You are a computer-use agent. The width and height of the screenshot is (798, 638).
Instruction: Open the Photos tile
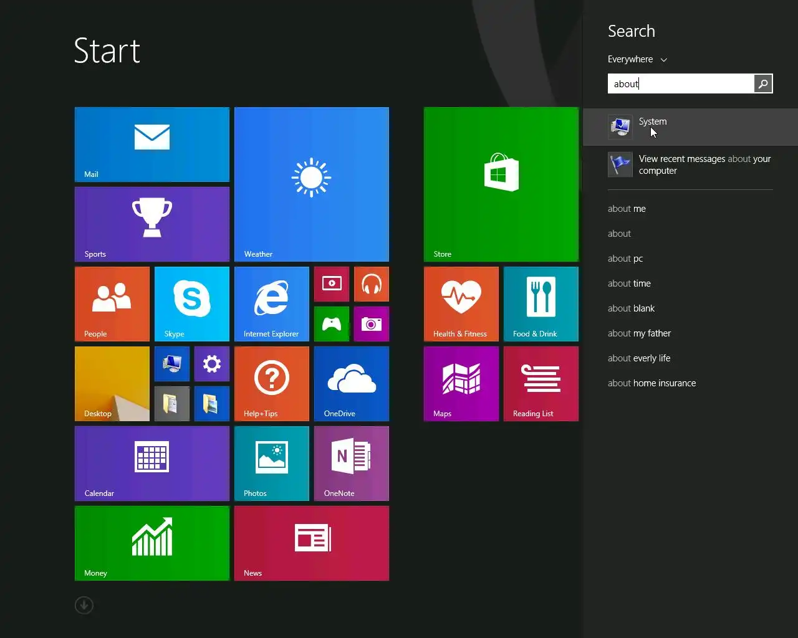click(x=272, y=464)
